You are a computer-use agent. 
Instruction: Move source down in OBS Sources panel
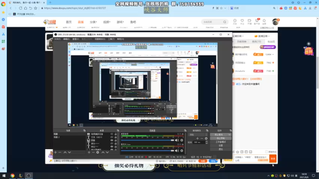click(x=107, y=152)
